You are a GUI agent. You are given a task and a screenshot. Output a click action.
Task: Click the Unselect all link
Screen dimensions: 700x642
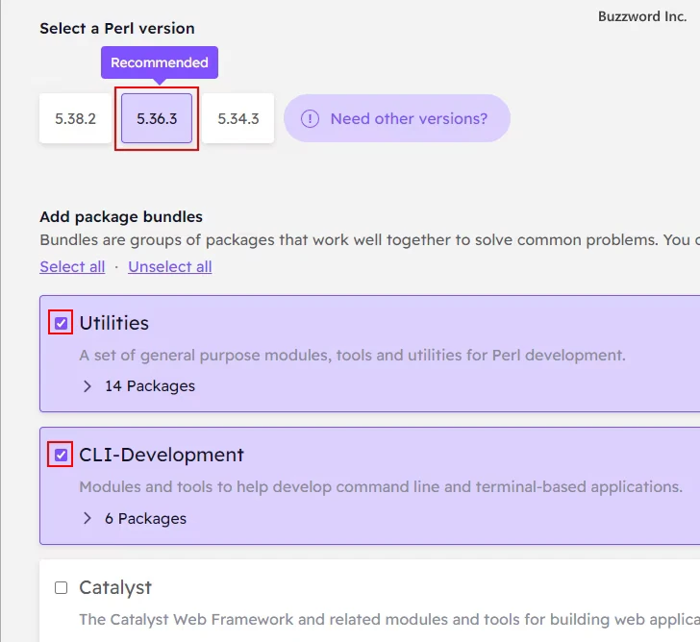pos(170,267)
